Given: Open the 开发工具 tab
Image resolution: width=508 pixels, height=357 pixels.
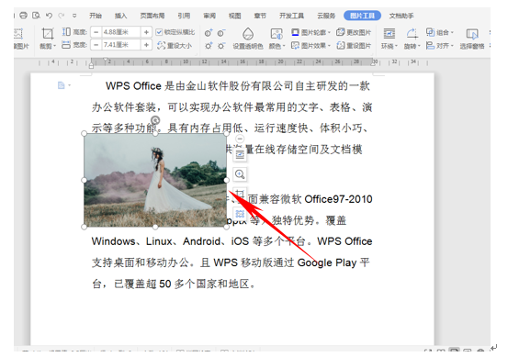Looking at the screenshot, I should click(291, 16).
